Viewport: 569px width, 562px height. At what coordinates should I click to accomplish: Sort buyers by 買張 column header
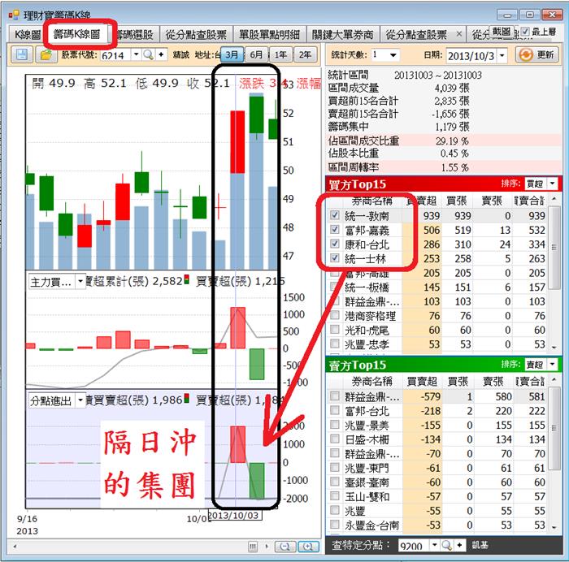(456, 201)
